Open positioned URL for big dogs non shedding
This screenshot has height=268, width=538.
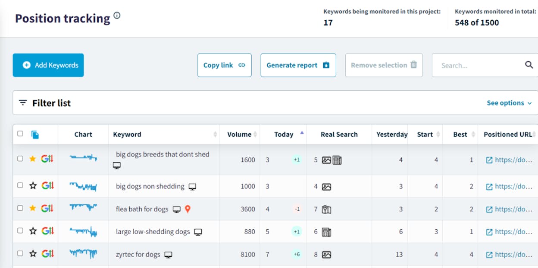coord(509,186)
